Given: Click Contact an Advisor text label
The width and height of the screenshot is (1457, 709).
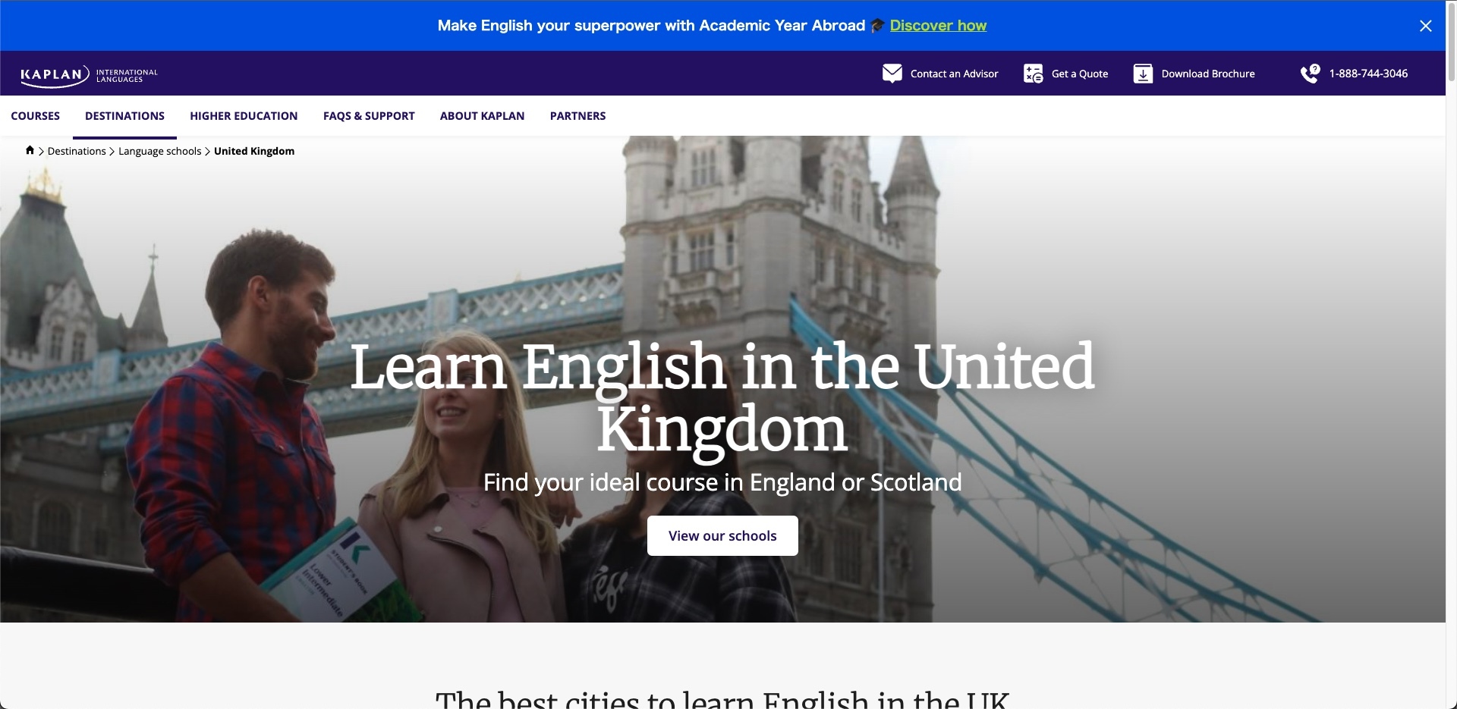Looking at the screenshot, I should pyautogui.click(x=954, y=74).
